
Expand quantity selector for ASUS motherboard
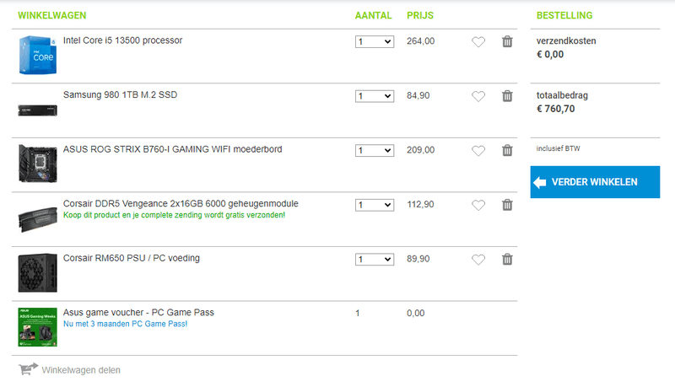pos(375,151)
